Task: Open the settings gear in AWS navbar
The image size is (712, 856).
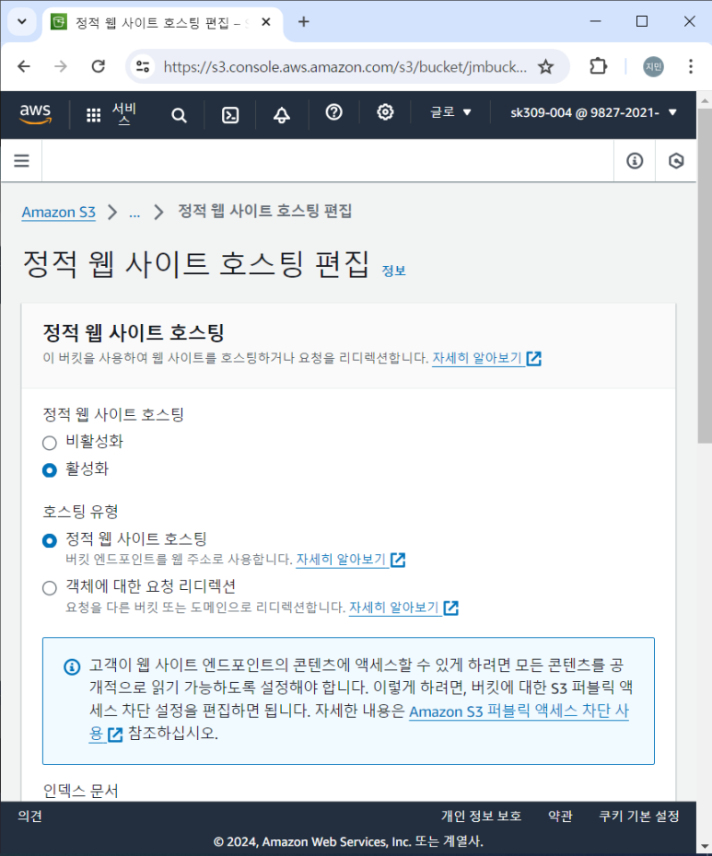Action: [385, 112]
